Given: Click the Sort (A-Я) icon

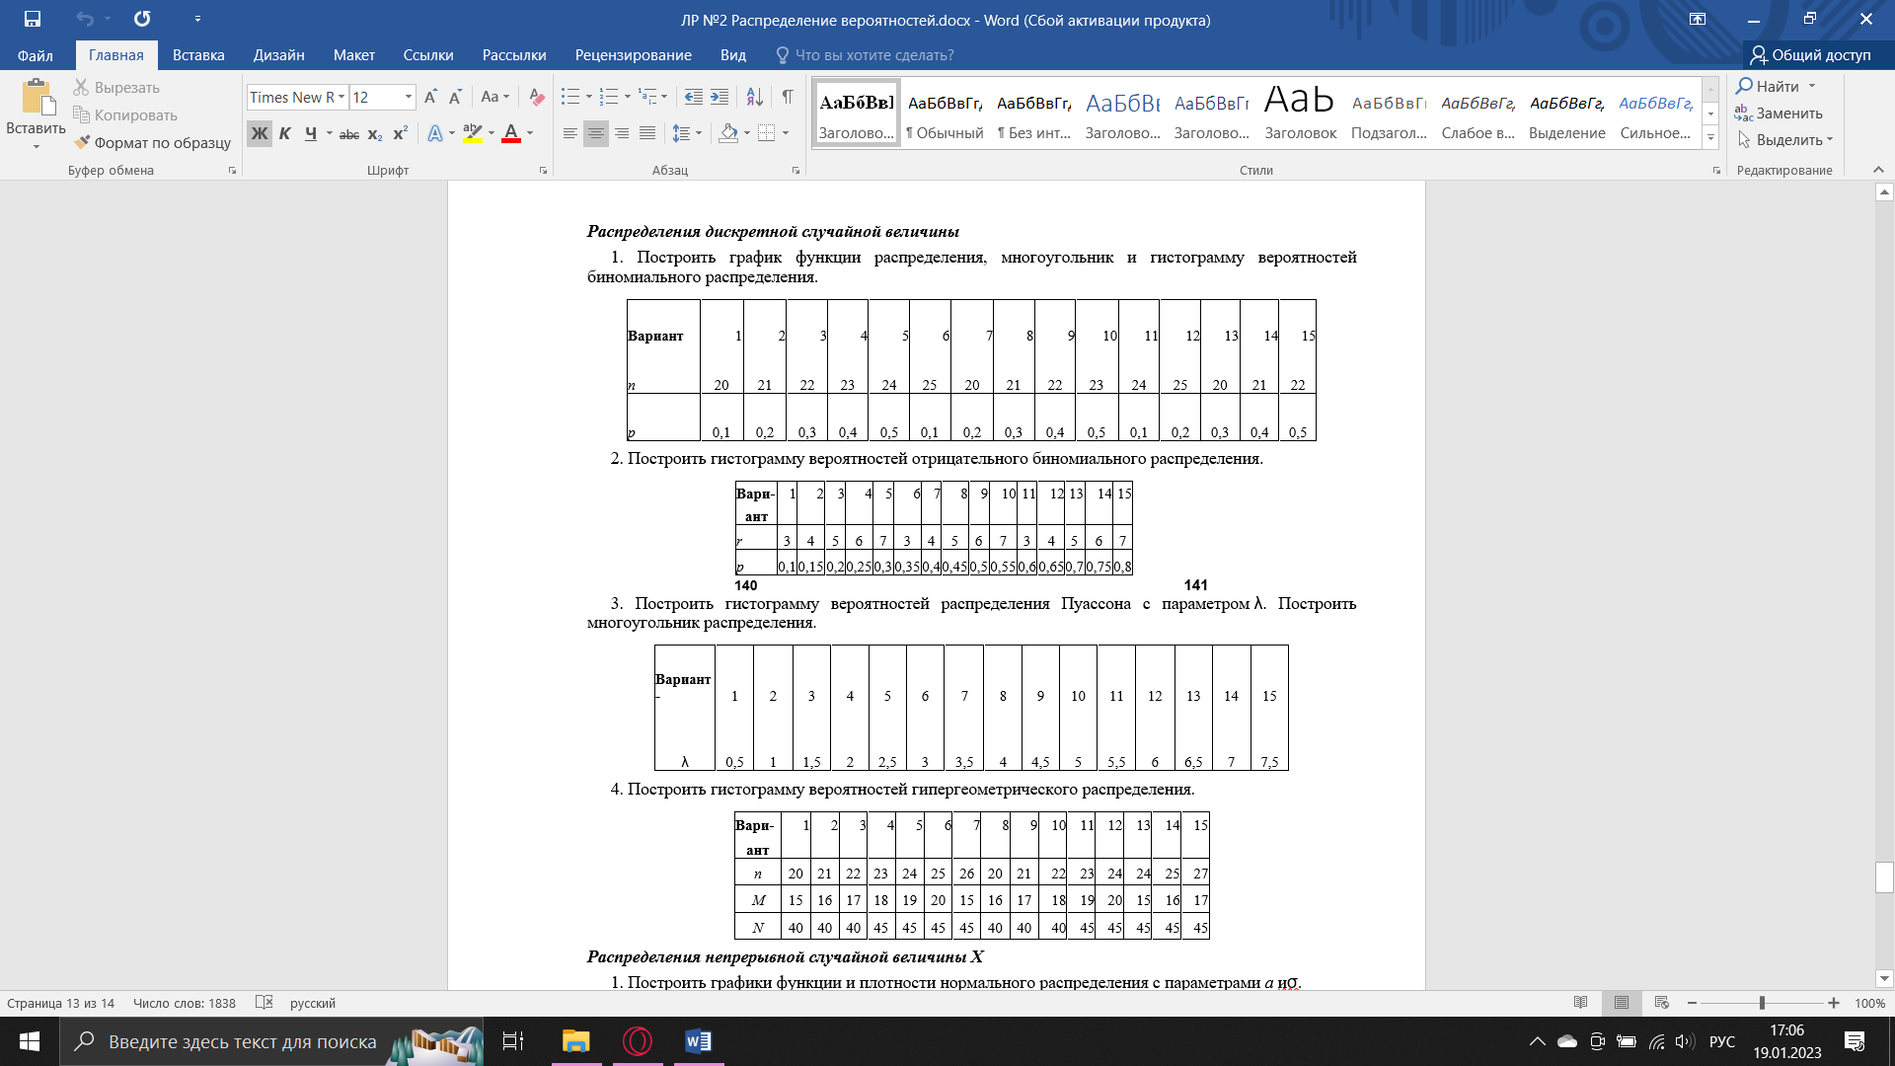Looking at the screenshot, I should click(x=754, y=97).
